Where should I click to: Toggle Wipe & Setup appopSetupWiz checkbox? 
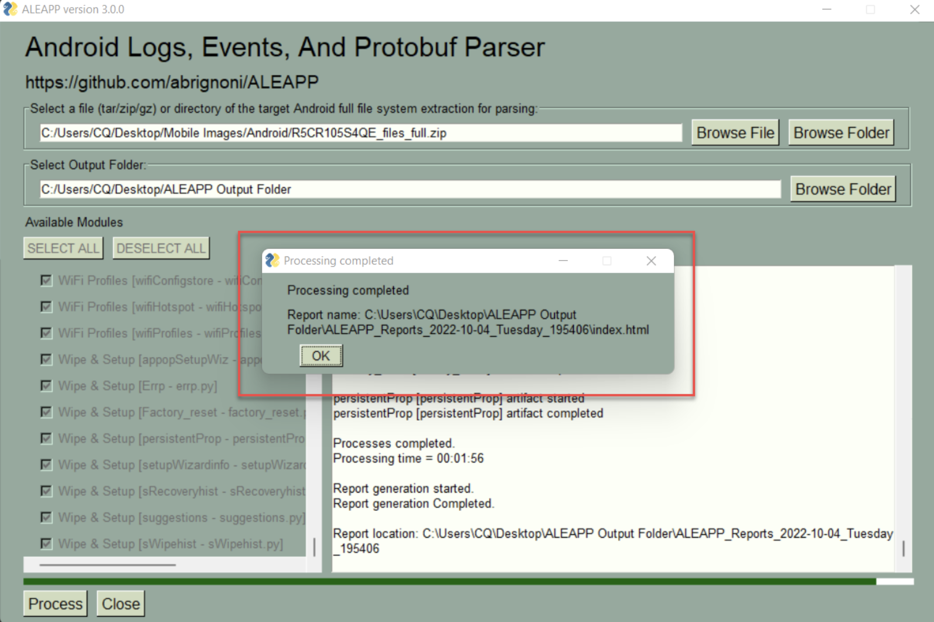pos(46,360)
